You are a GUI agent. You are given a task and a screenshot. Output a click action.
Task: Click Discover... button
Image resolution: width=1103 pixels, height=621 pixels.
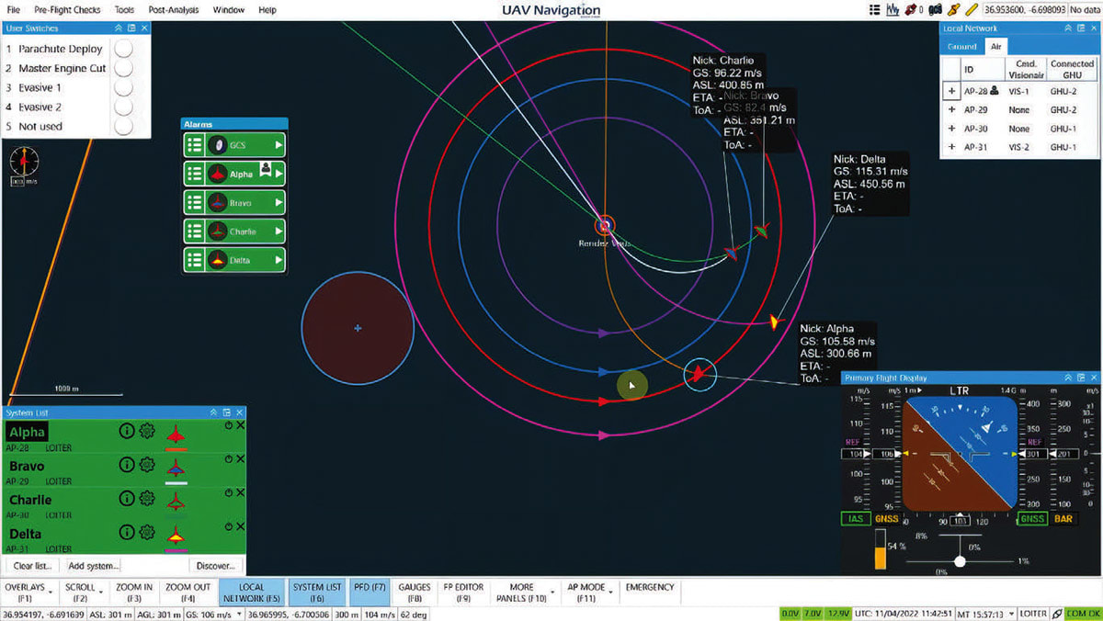216,565
